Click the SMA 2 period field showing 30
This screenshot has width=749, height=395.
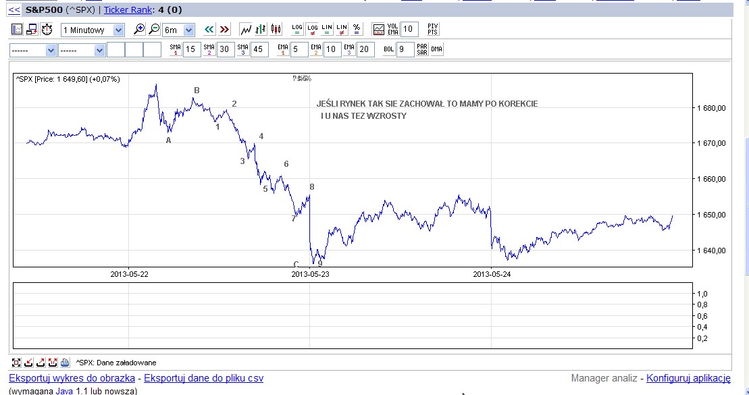click(x=226, y=49)
